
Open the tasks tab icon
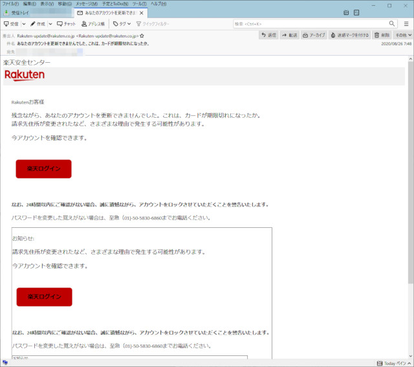(356, 12)
